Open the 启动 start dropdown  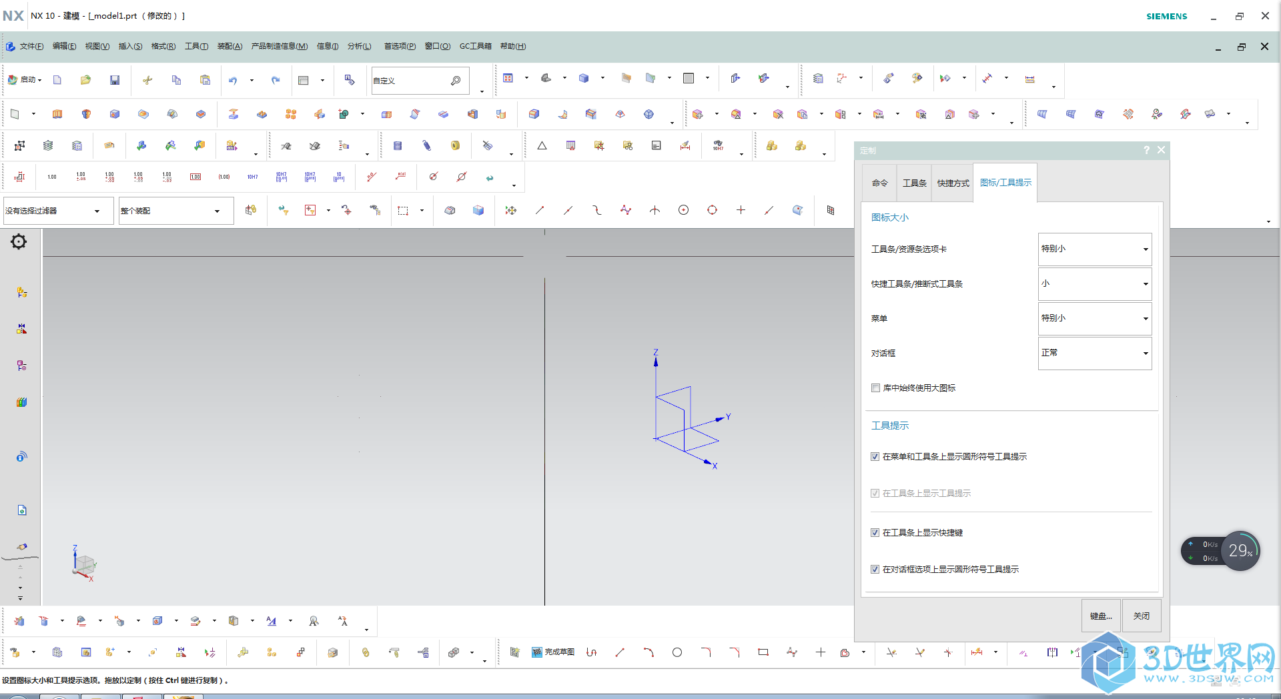[x=25, y=80]
